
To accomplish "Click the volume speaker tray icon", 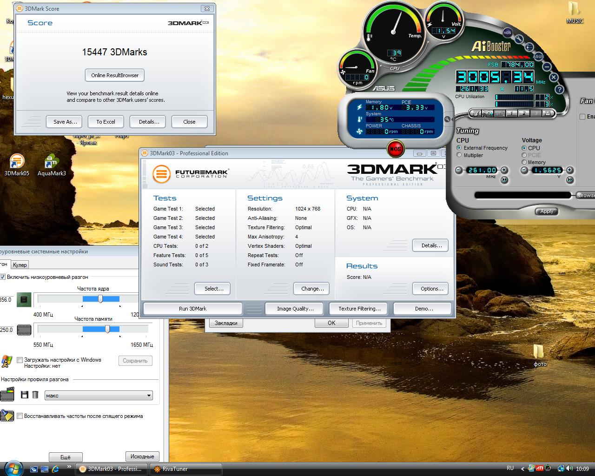I will [569, 469].
